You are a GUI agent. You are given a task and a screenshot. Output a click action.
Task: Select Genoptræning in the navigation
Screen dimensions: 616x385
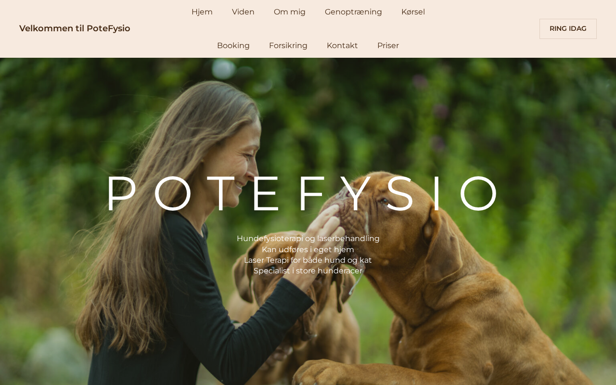(353, 12)
